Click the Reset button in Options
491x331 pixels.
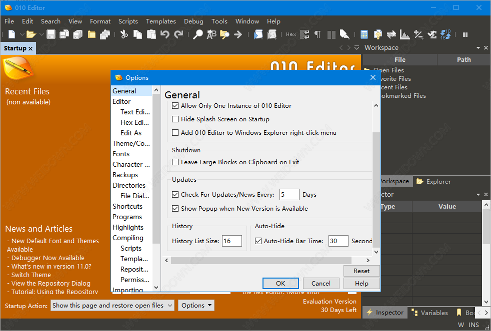pyautogui.click(x=361, y=271)
